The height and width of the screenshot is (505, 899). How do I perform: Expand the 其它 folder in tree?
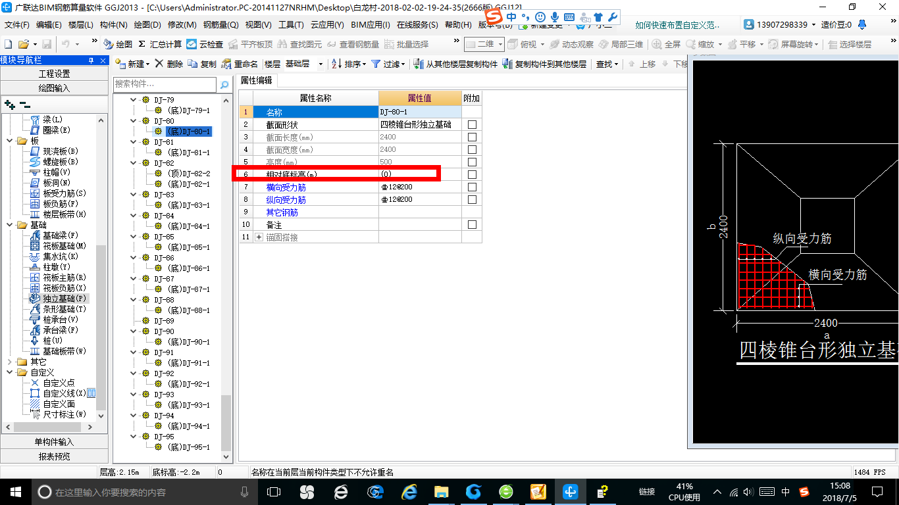(9, 362)
